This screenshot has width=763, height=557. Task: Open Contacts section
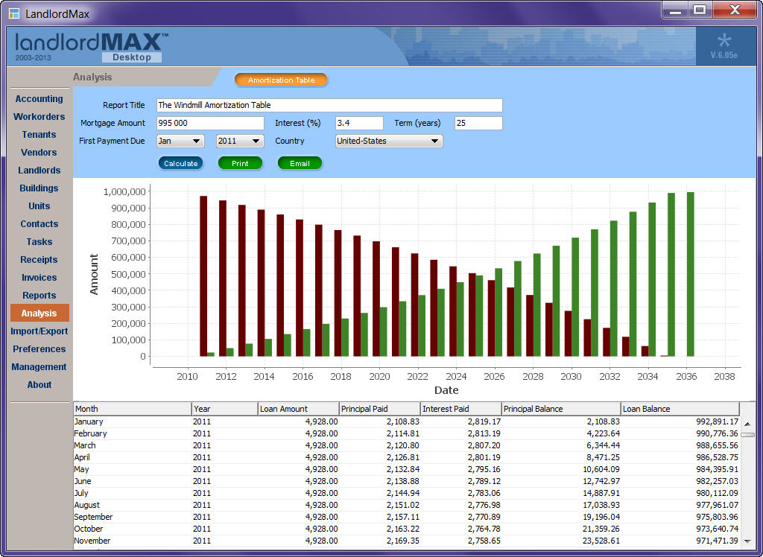click(x=39, y=224)
